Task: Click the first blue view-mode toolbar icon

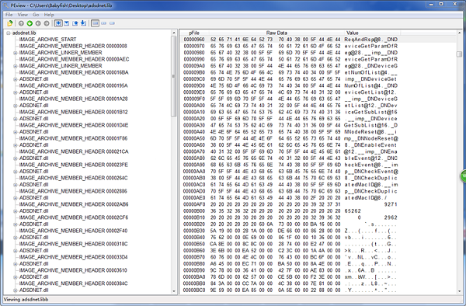Action: tap(58, 23)
